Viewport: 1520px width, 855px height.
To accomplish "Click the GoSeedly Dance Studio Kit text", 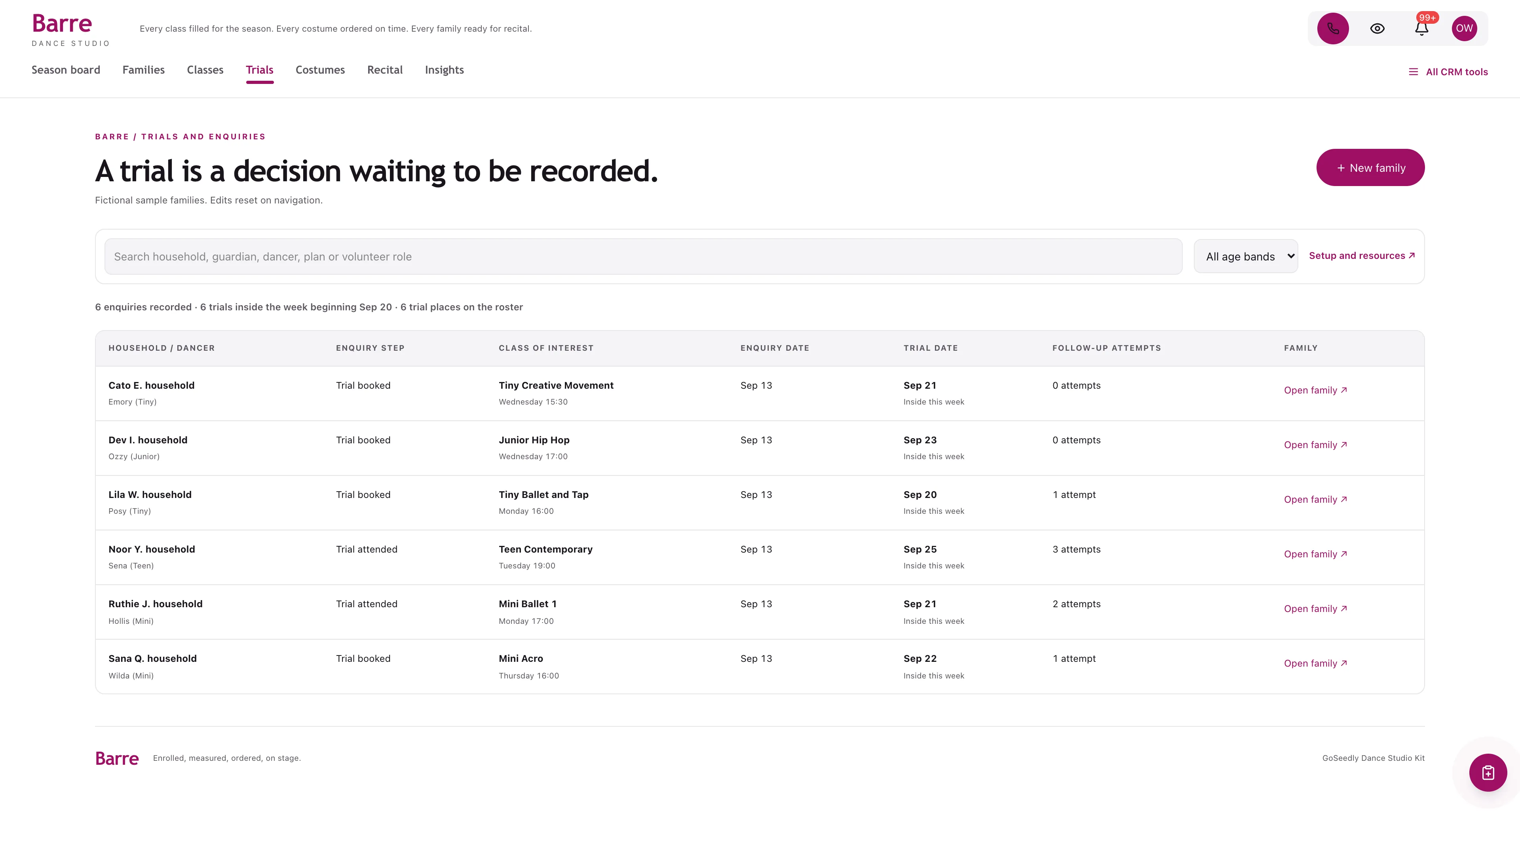I will click(1373, 758).
